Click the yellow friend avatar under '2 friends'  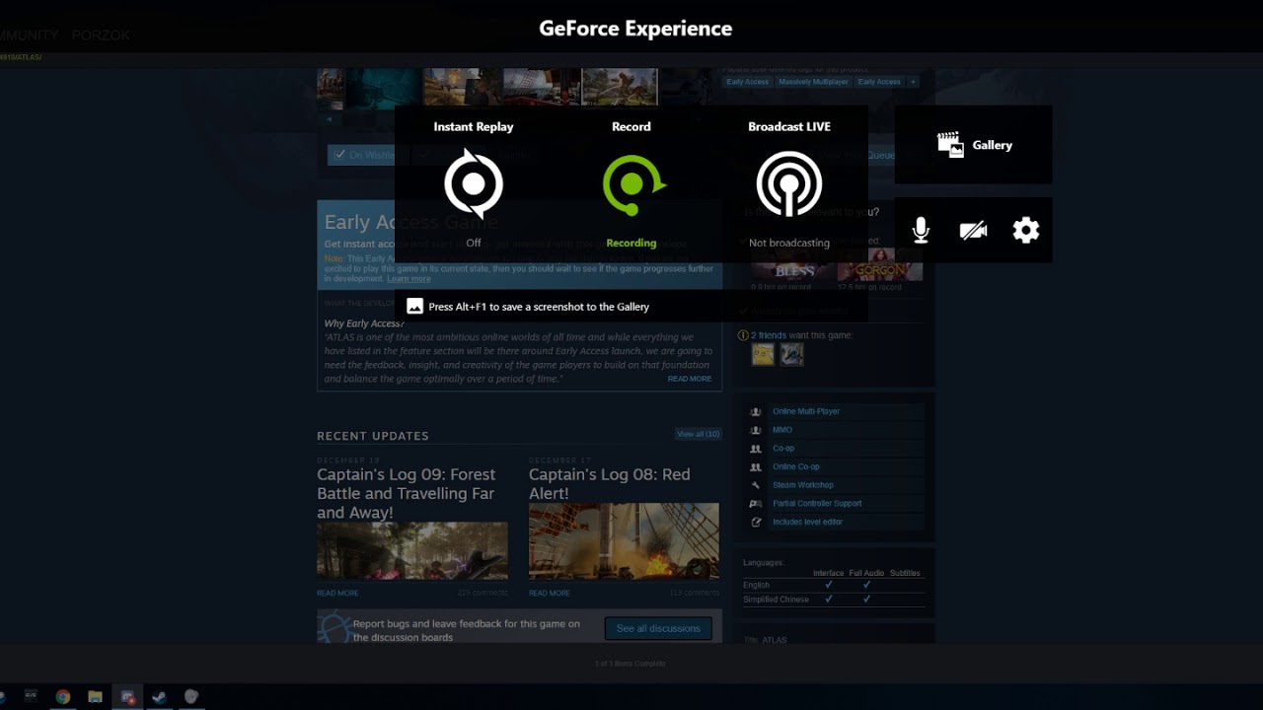763,355
